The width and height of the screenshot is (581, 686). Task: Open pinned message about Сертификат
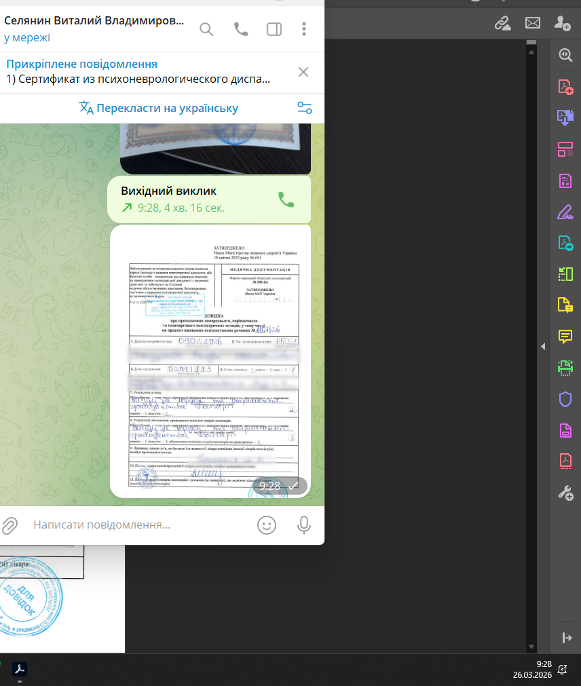(x=138, y=72)
